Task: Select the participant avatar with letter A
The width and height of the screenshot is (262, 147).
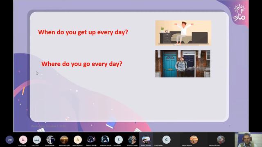Action: coord(78,140)
